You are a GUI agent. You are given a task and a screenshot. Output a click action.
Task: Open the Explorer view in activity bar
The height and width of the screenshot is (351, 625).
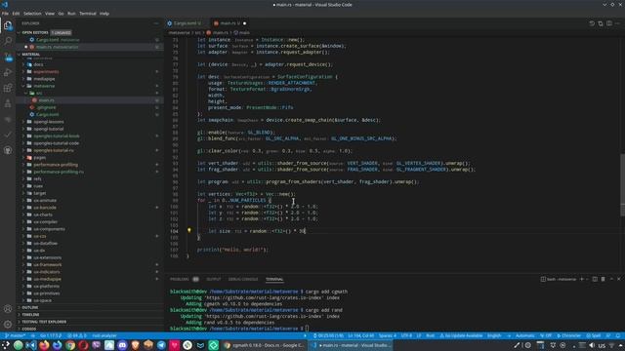8,25
